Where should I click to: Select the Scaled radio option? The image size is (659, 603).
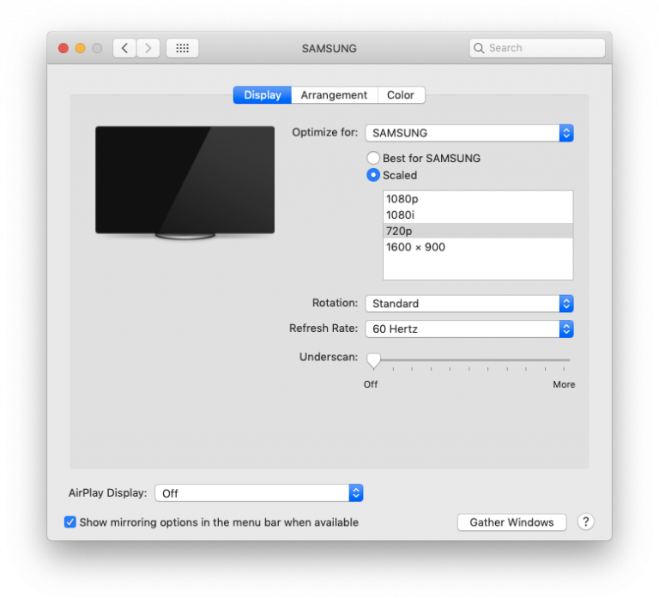pyautogui.click(x=373, y=175)
